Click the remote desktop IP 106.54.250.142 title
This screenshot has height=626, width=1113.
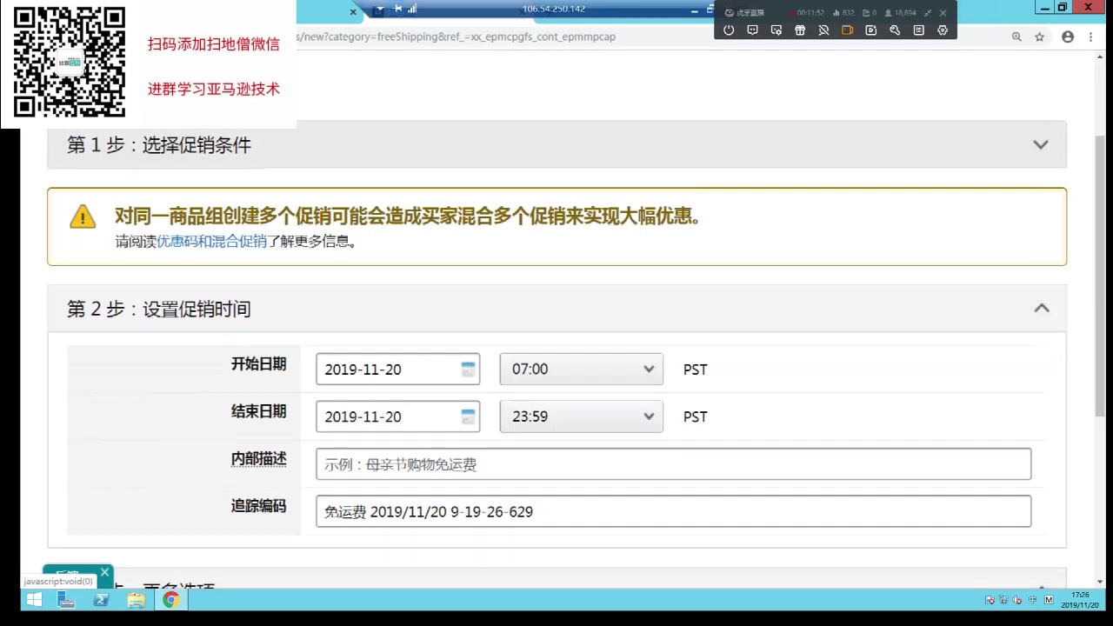coord(553,9)
